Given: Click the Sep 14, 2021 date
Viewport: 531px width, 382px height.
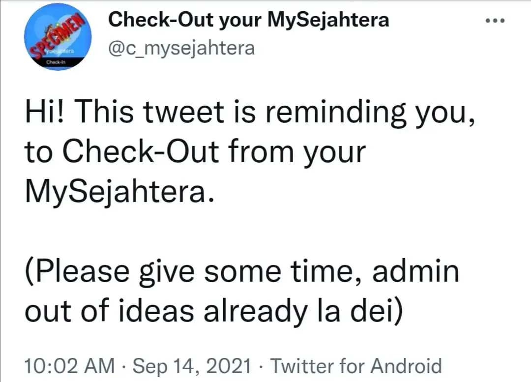Looking at the screenshot, I should tap(192, 366).
